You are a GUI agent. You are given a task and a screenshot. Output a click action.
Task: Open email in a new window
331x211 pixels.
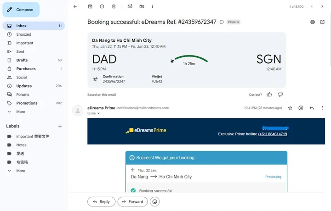pyautogui.click(x=323, y=22)
